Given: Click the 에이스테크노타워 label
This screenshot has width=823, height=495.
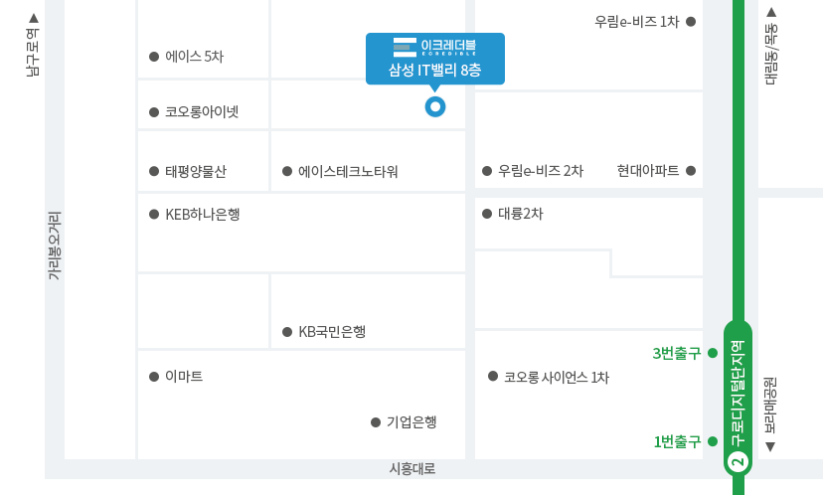Looking at the screenshot, I should 348,172.
